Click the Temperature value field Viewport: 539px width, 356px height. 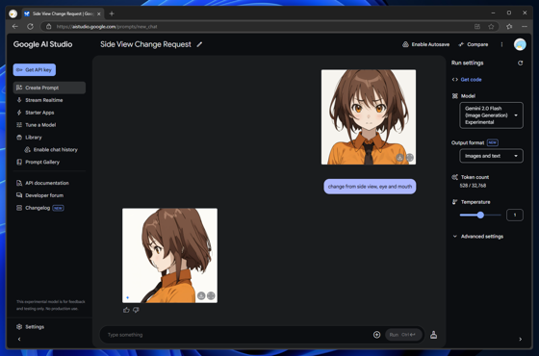515,215
